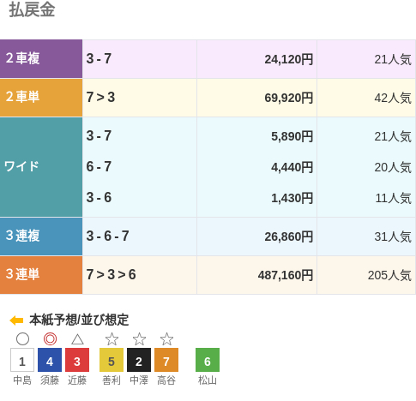Click the yellow number 5 racer box
This screenshot has width=416, height=401.
click(112, 360)
